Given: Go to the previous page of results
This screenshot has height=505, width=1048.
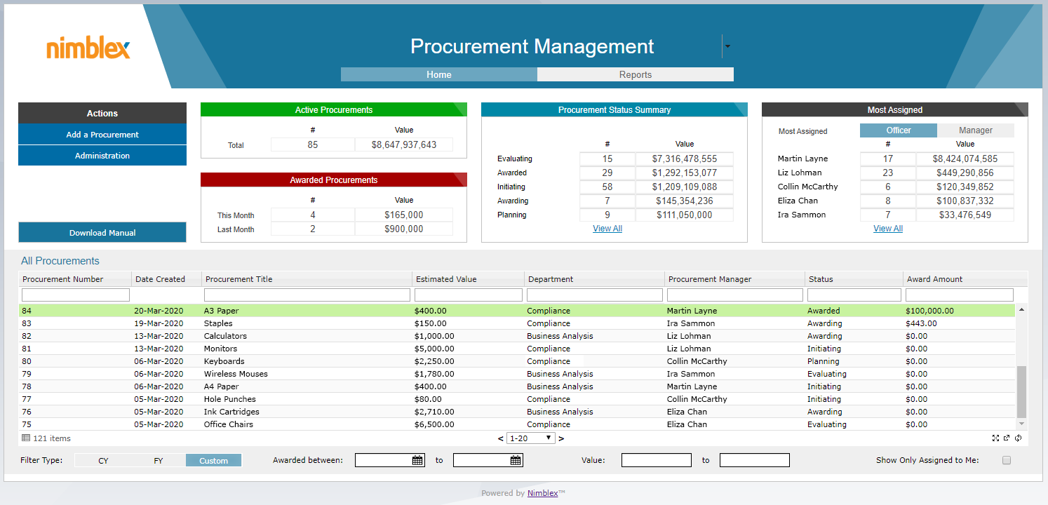Looking at the screenshot, I should pyautogui.click(x=500, y=438).
